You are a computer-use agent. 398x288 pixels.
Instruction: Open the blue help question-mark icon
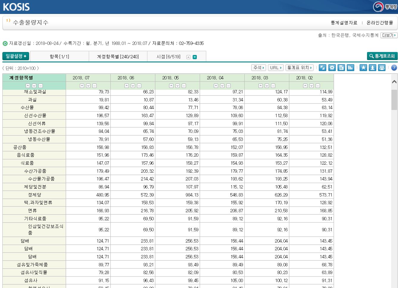point(394,68)
